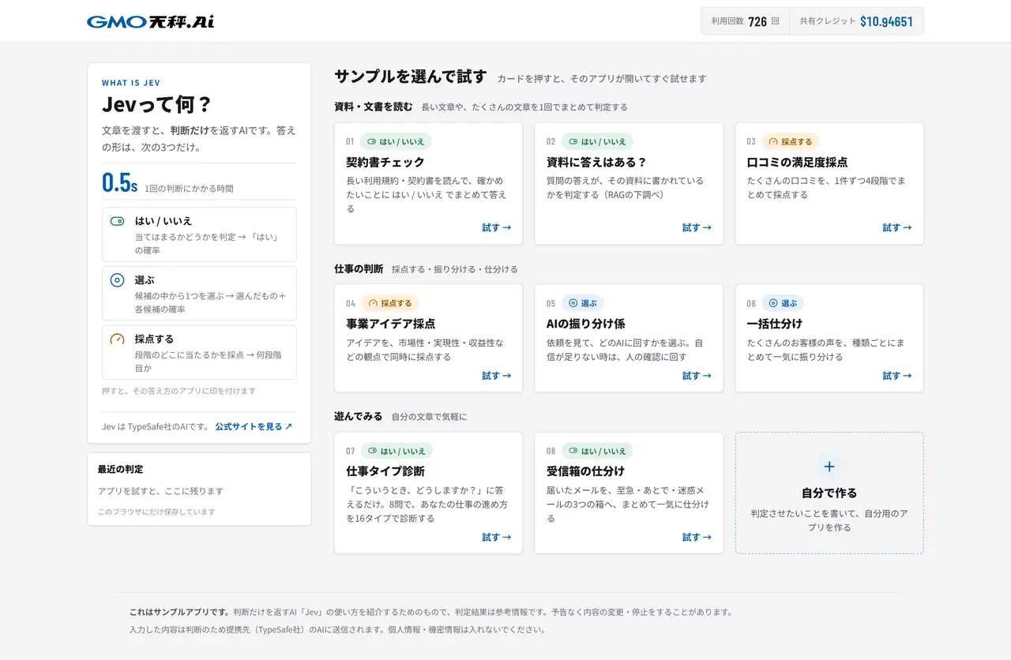Screen dimensions: 1011x660
Task: Open the 契約書チェック card title
Action: (385, 162)
